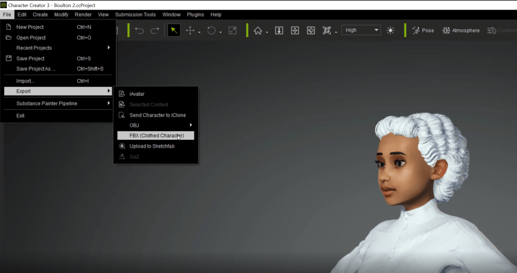Viewport: 517px width, 273px height.
Task: Click the Ctrl+N shortcut text
Action: [84, 27]
